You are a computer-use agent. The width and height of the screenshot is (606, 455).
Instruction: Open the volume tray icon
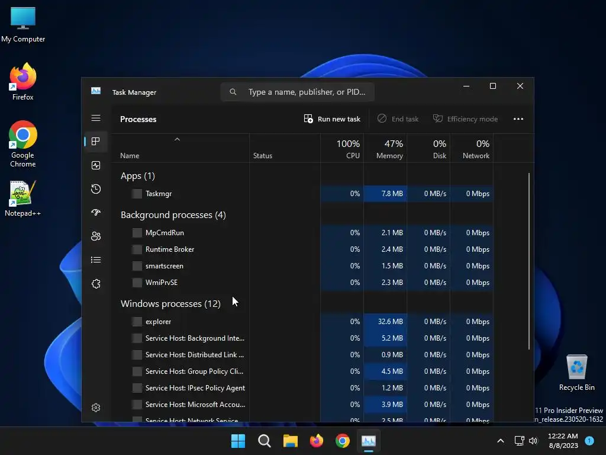pos(533,441)
